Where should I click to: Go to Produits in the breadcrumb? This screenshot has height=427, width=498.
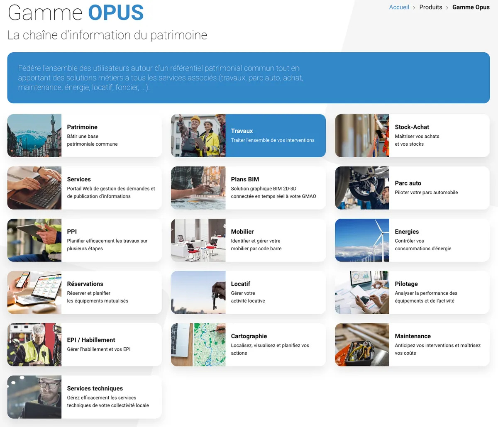pos(430,7)
